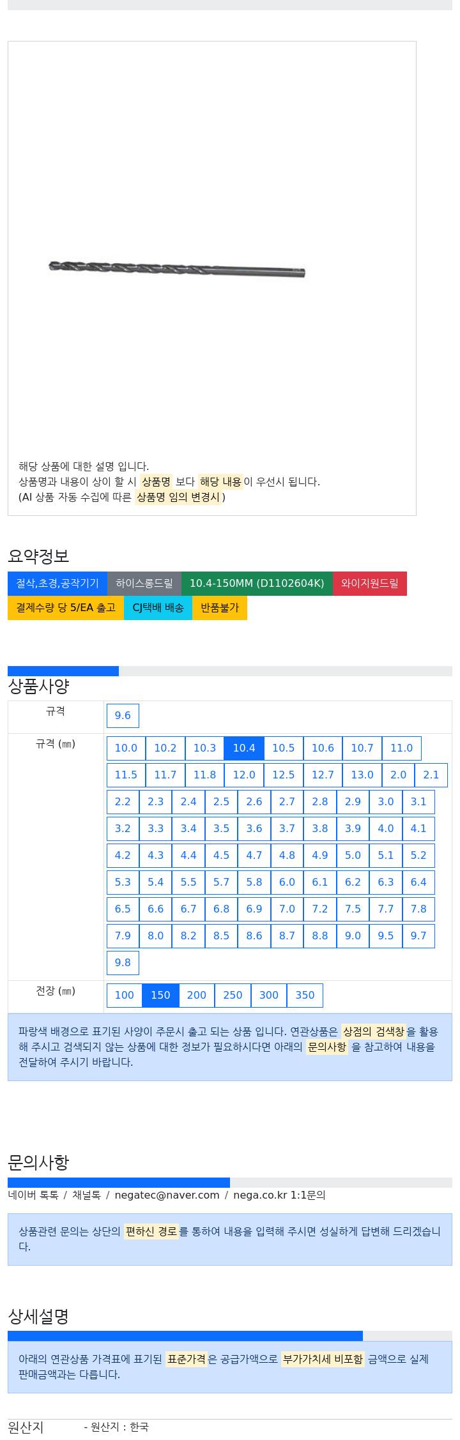Click the 절삭,초경,공작기기 category tag
Screen dimensions: 460x1440
[57, 583]
